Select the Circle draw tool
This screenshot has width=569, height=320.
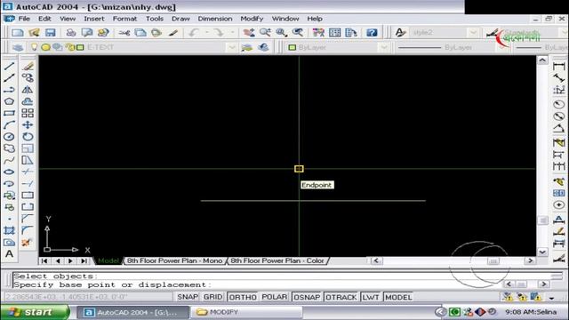(x=9, y=137)
